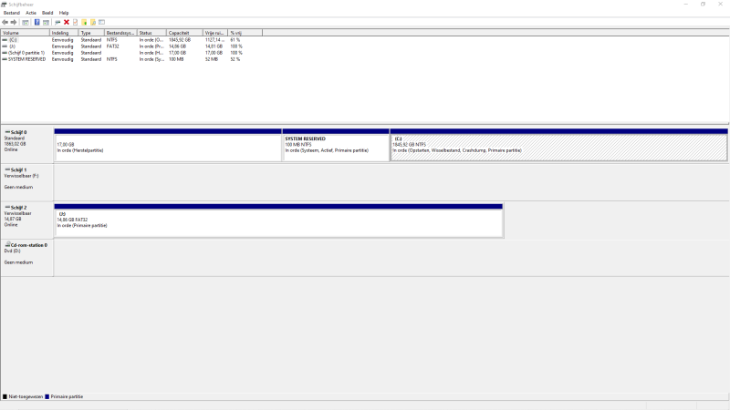Open the Bestand menu
The height and width of the screenshot is (410, 730).
pyautogui.click(x=12, y=13)
